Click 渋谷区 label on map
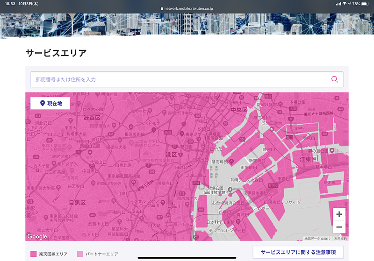 tap(92, 118)
